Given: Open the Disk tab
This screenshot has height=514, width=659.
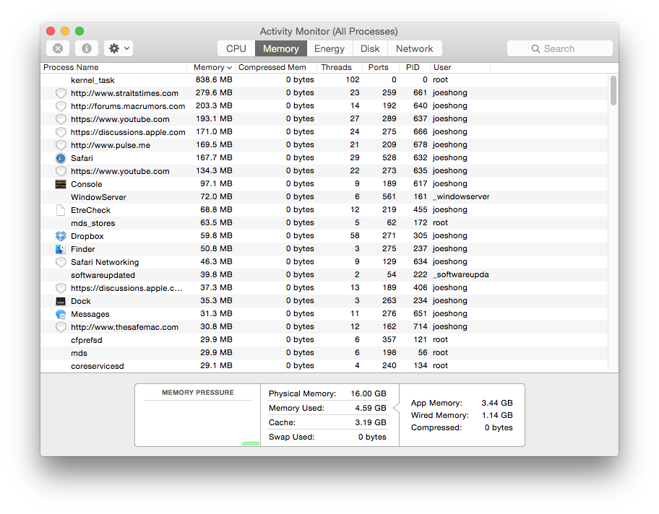Looking at the screenshot, I should coord(370,48).
